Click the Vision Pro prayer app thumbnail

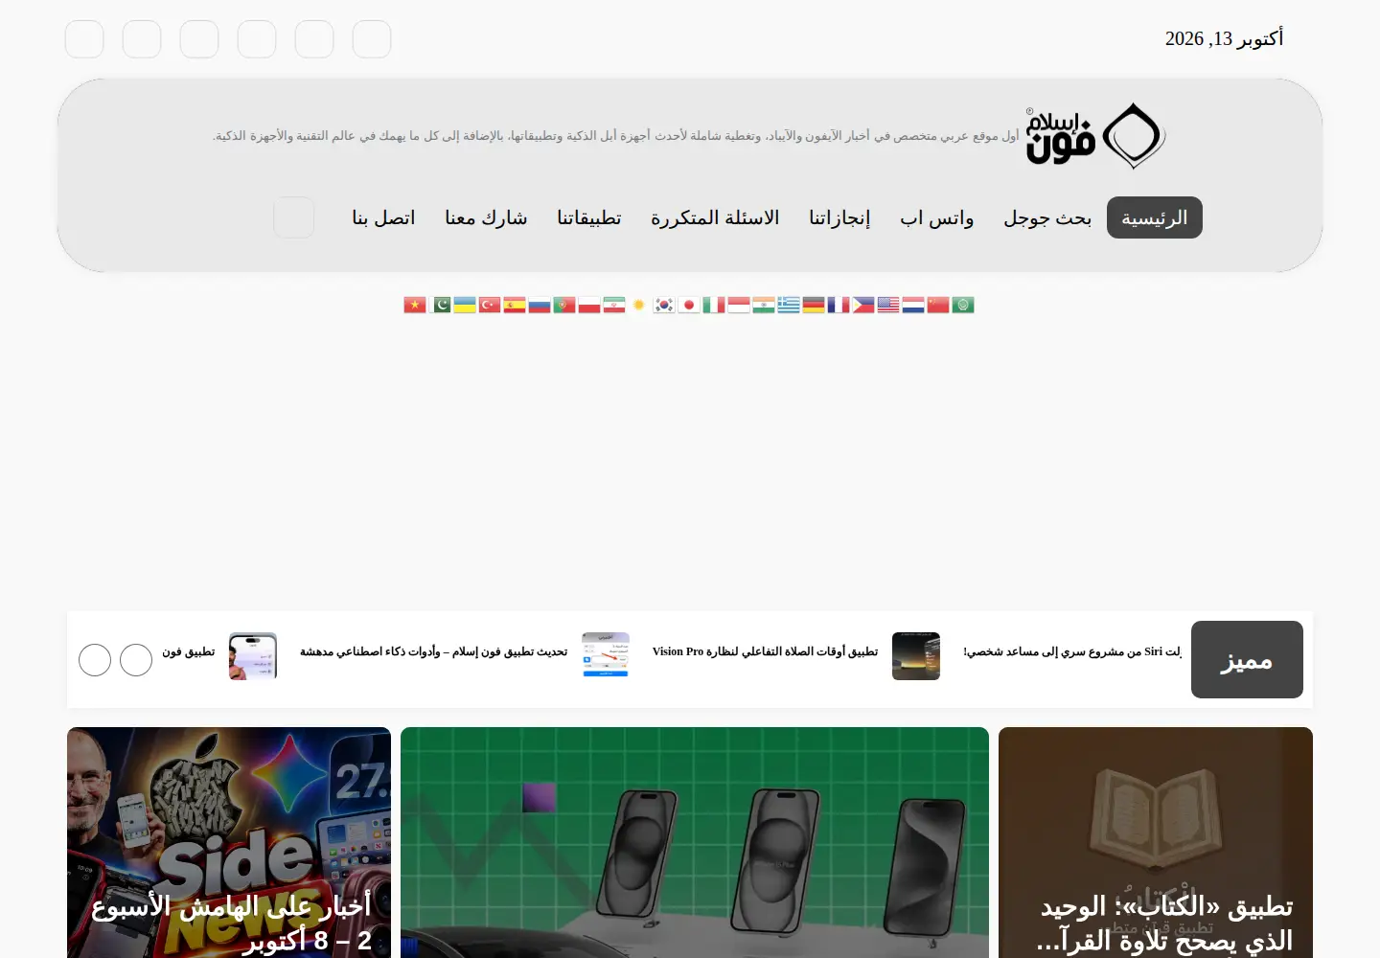pyautogui.click(x=916, y=656)
